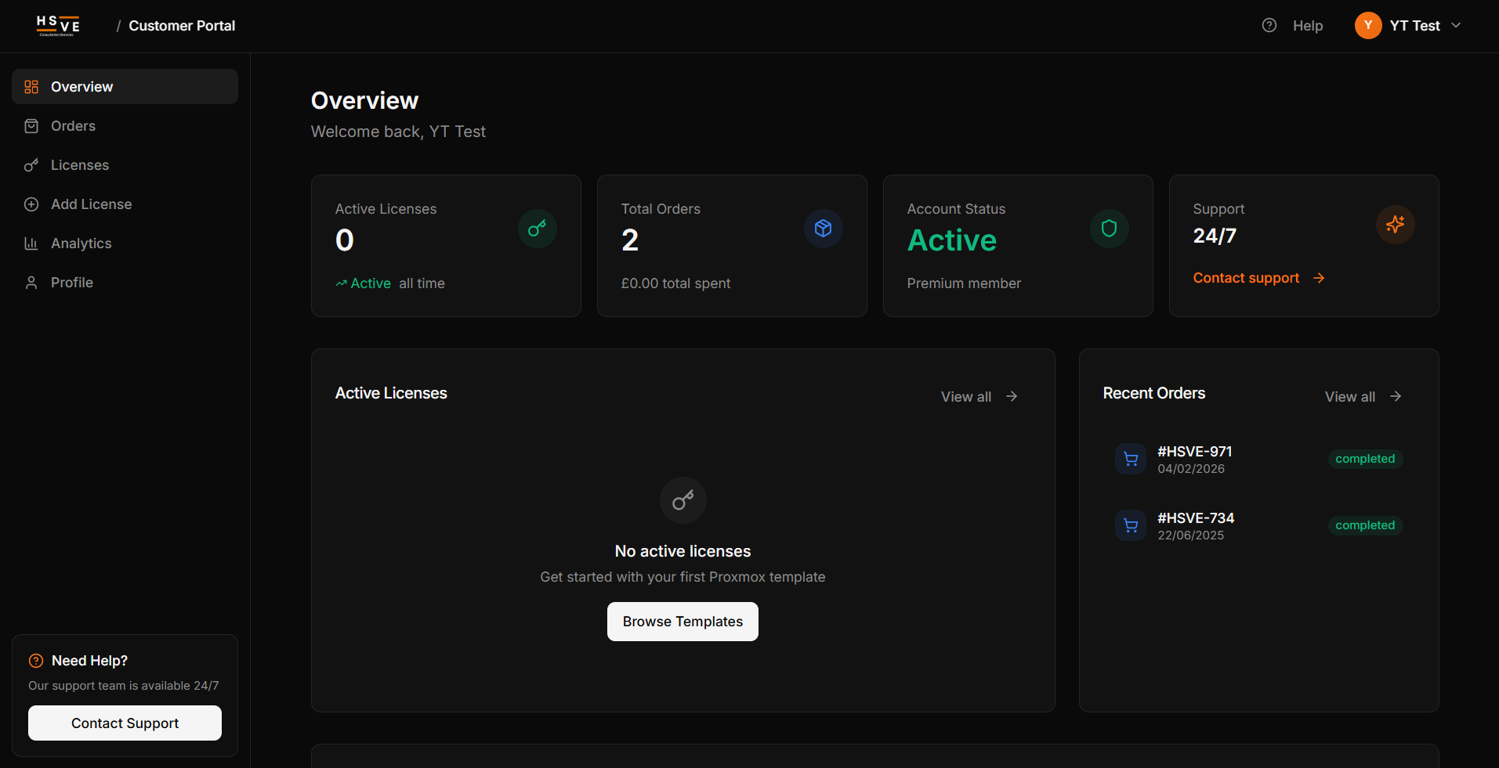
Task: Click the cart icon for order #HSVE-971
Action: (1131, 459)
